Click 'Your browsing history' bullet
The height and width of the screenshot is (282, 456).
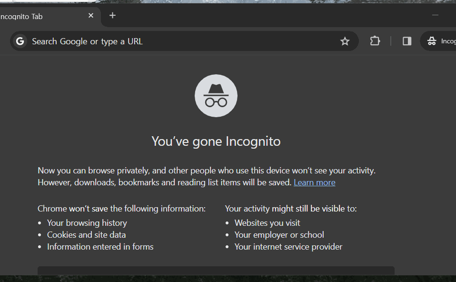coord(87,223)
